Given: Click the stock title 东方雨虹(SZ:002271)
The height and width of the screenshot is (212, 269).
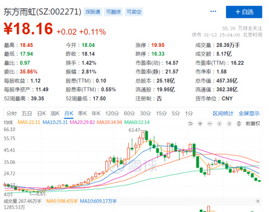Looking at the screenshot, I should (x=43, y=12).
